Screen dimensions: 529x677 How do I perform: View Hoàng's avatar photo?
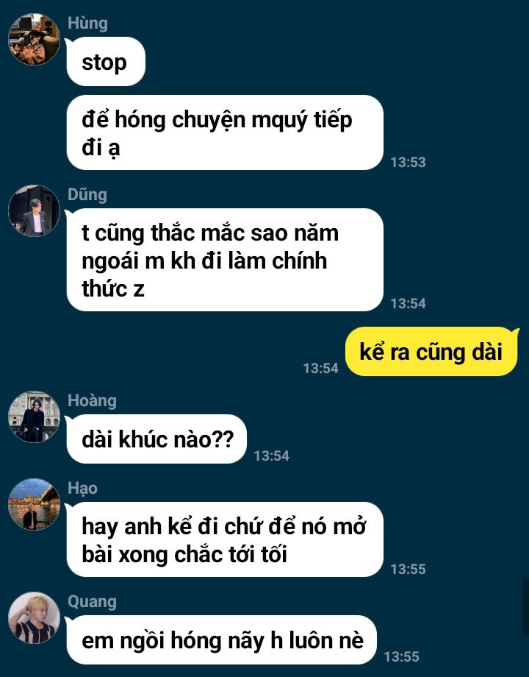coord(34,417)
